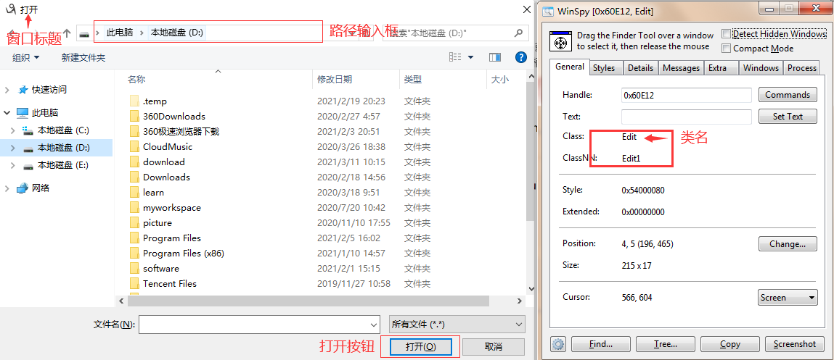Select the myworkspace folder name
834x360 pixels.
pos(172,208)
